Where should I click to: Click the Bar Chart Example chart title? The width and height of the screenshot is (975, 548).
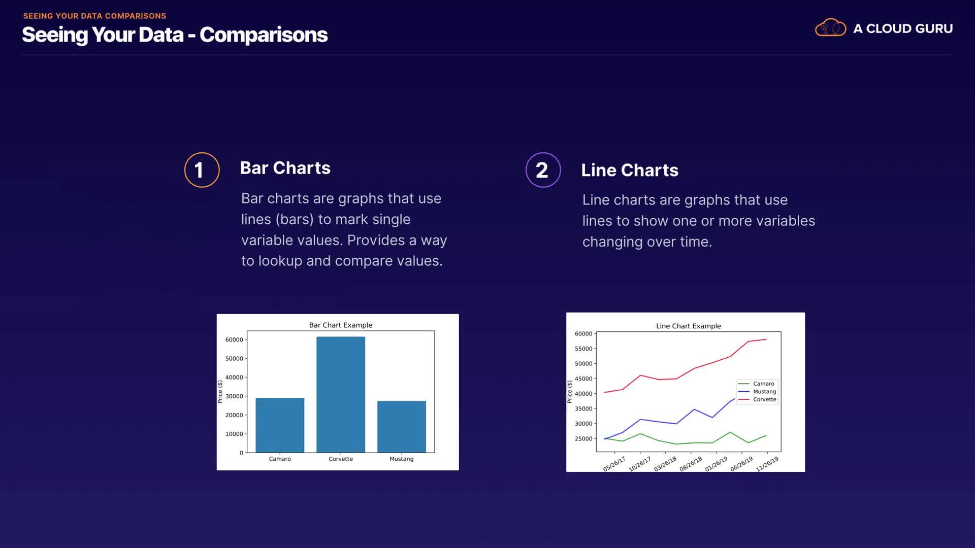pyautogui.click(x=340, y=325)
